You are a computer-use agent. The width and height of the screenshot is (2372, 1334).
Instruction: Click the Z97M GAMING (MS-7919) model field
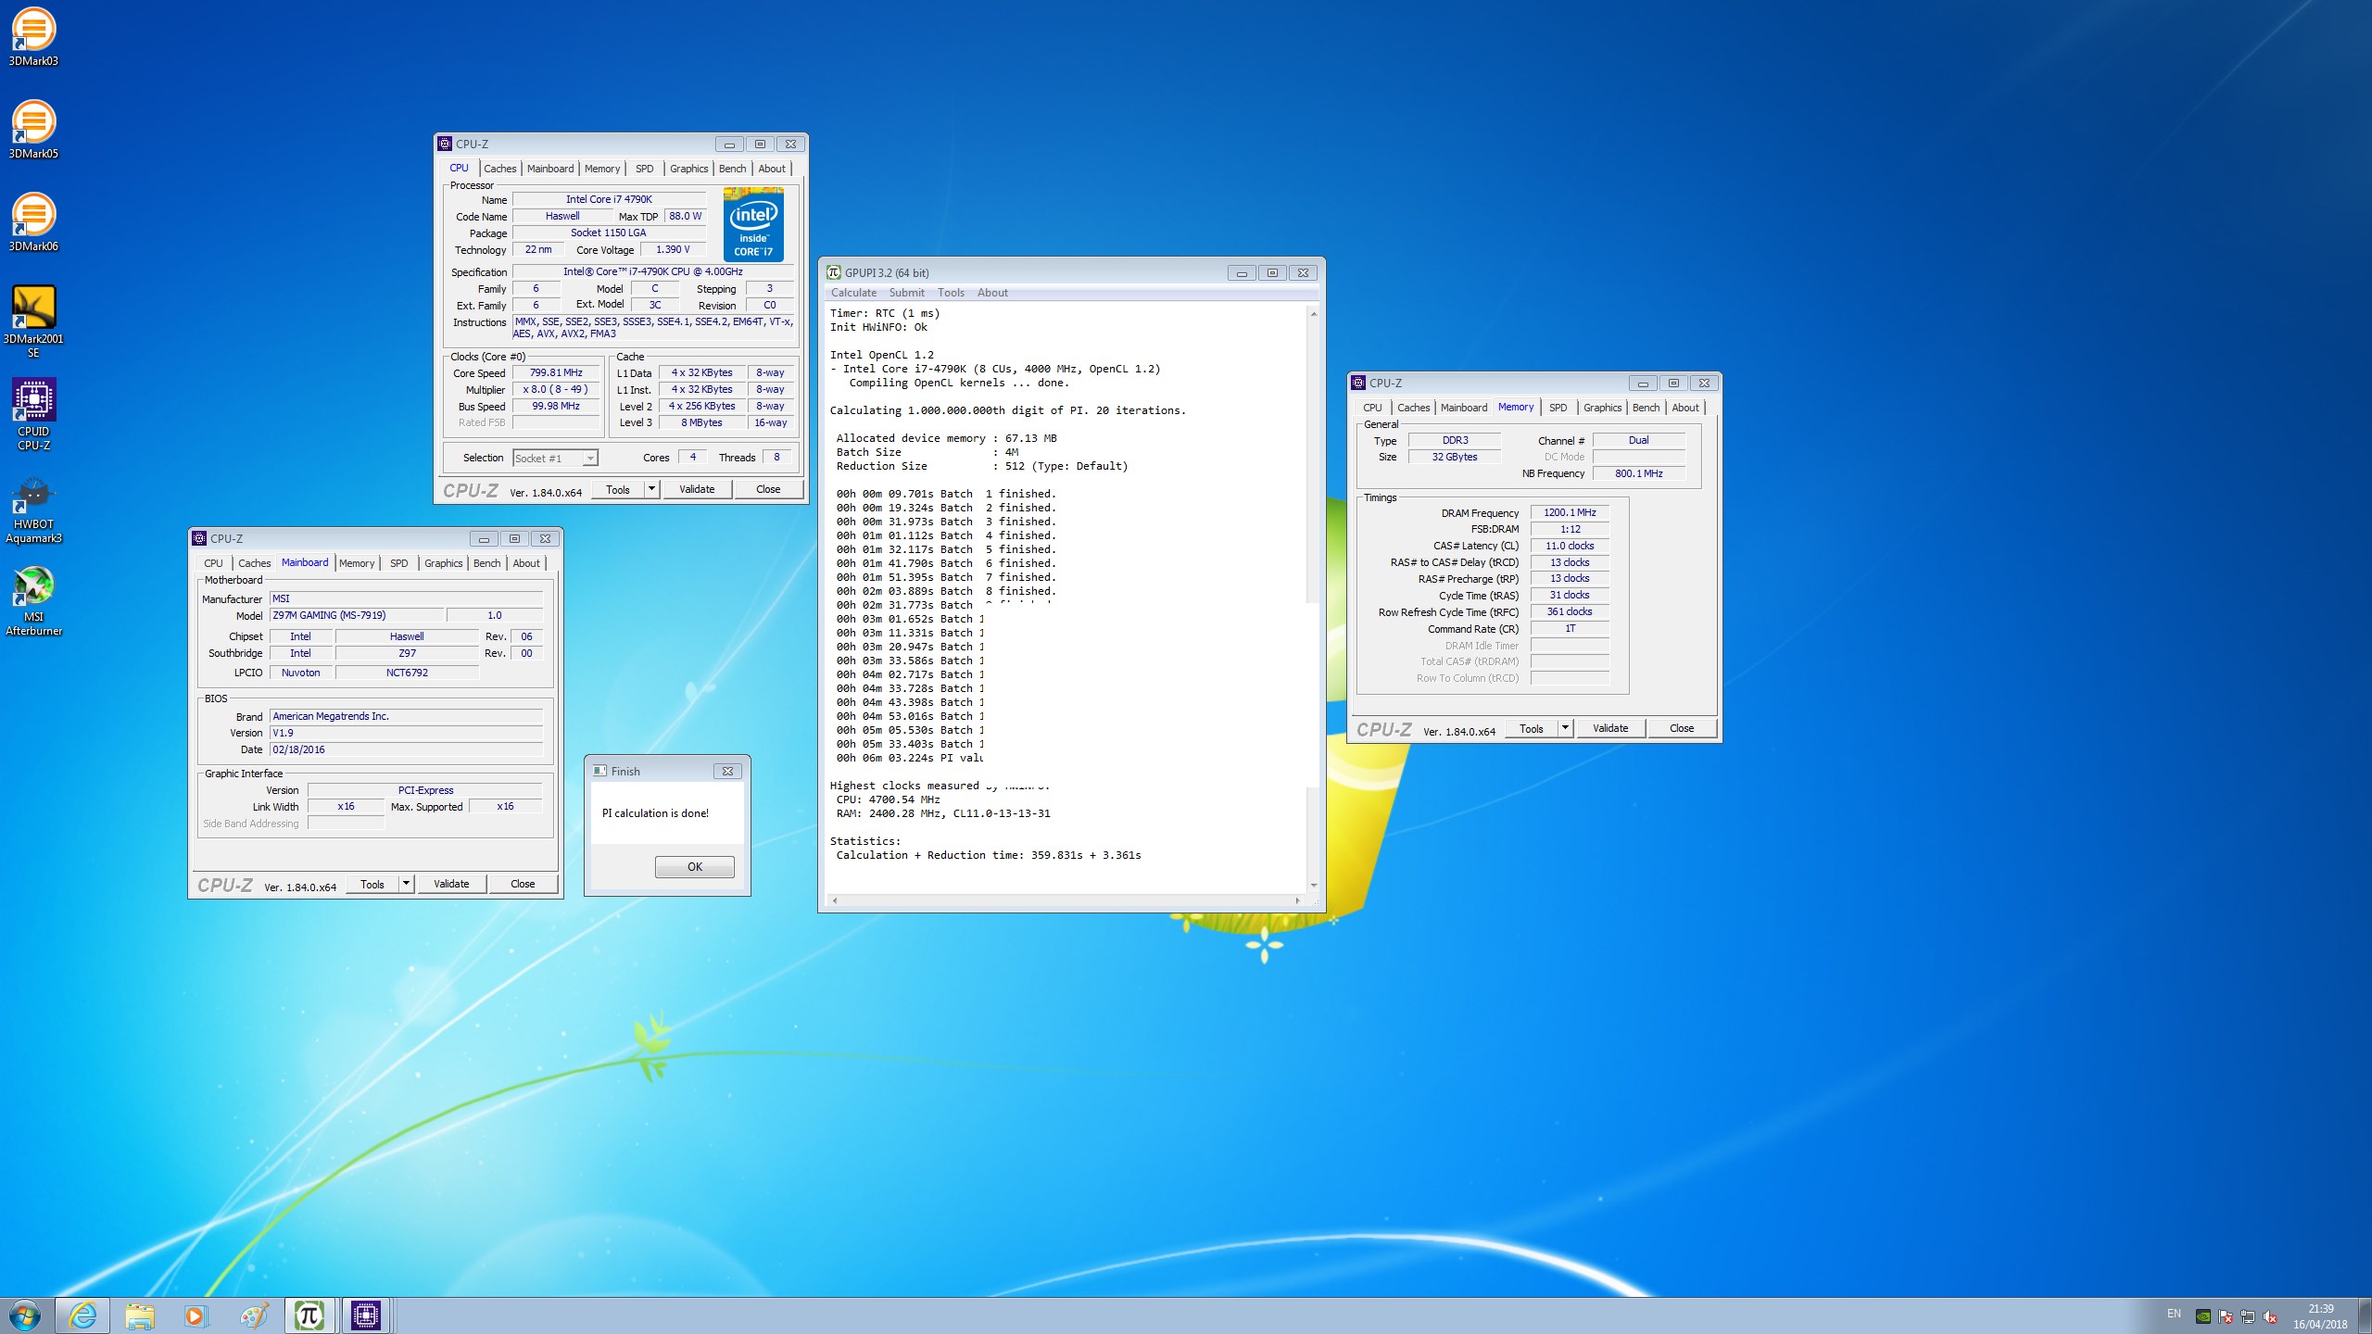(x=357, y=615)
